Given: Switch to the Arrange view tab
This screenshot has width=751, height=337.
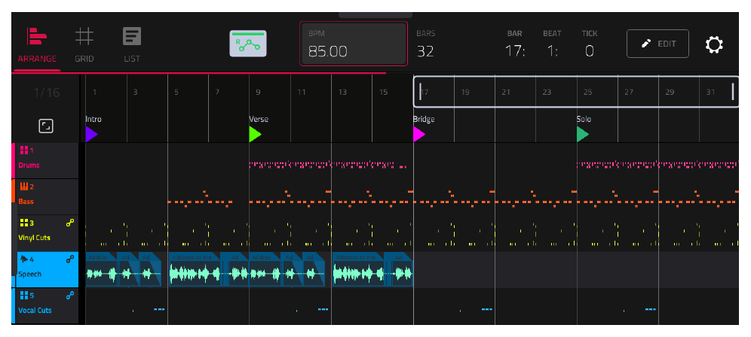Looking at the screenshot, I should tap(37, 46).
